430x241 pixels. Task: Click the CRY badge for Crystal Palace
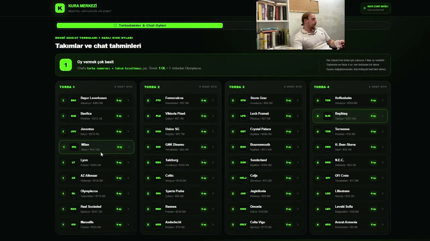coord(243,132)
